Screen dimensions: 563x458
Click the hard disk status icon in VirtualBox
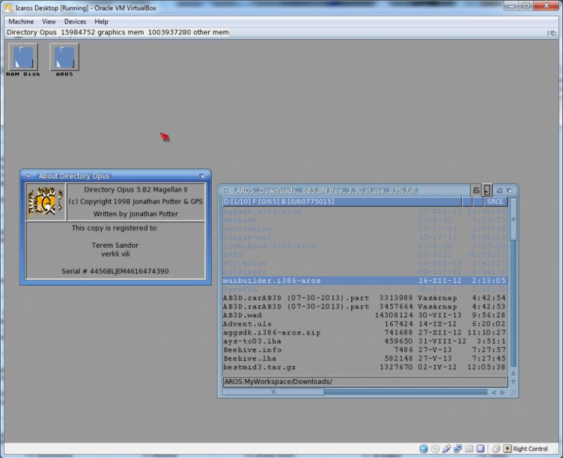[x=423, y=449]
